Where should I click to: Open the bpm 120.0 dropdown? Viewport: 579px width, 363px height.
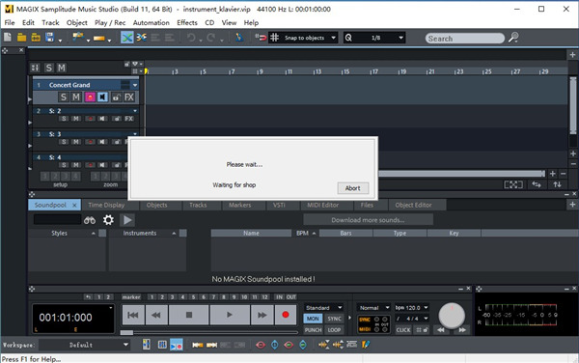[x=412, y=308]
